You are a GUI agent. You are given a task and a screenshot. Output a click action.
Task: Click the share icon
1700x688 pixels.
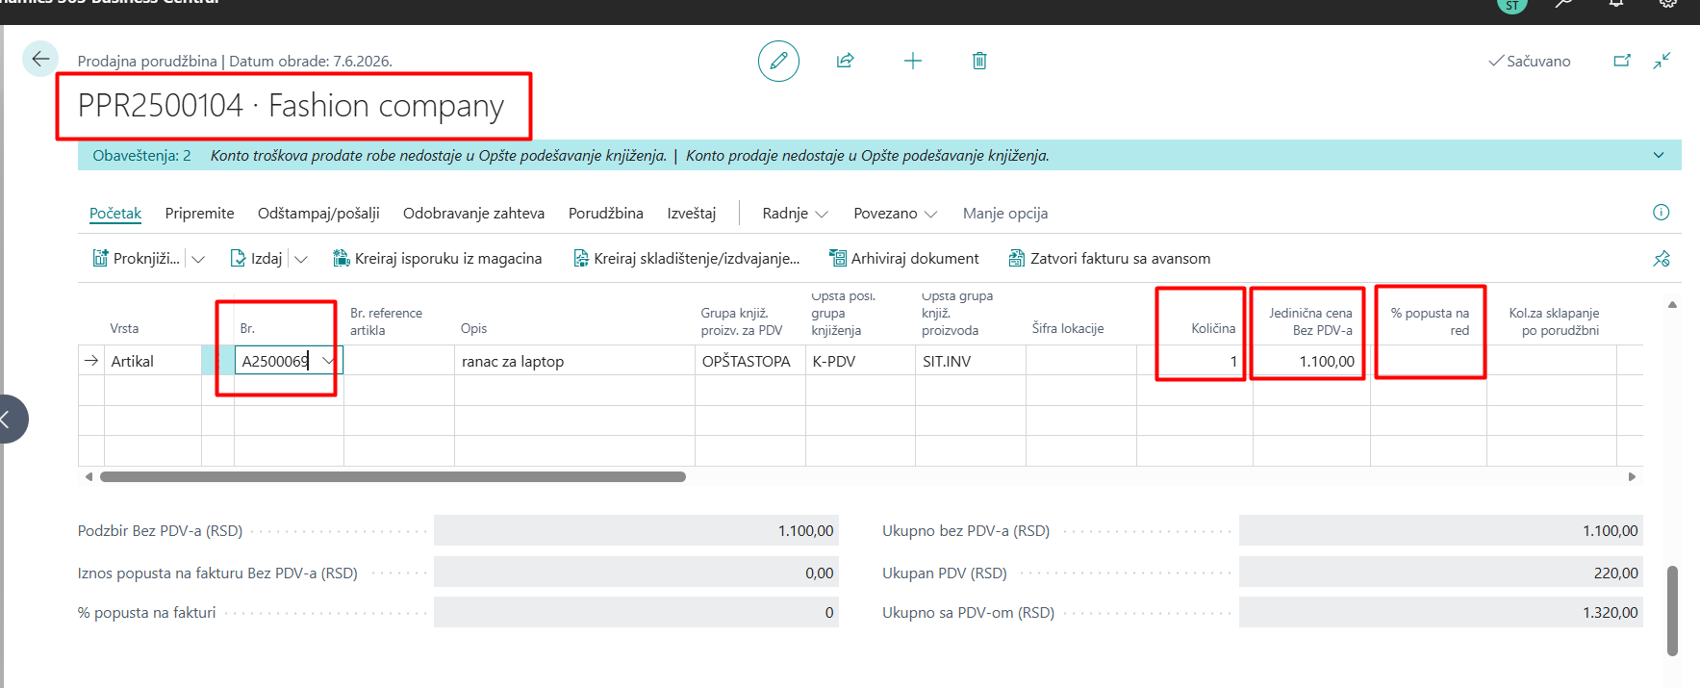[846, 61]
